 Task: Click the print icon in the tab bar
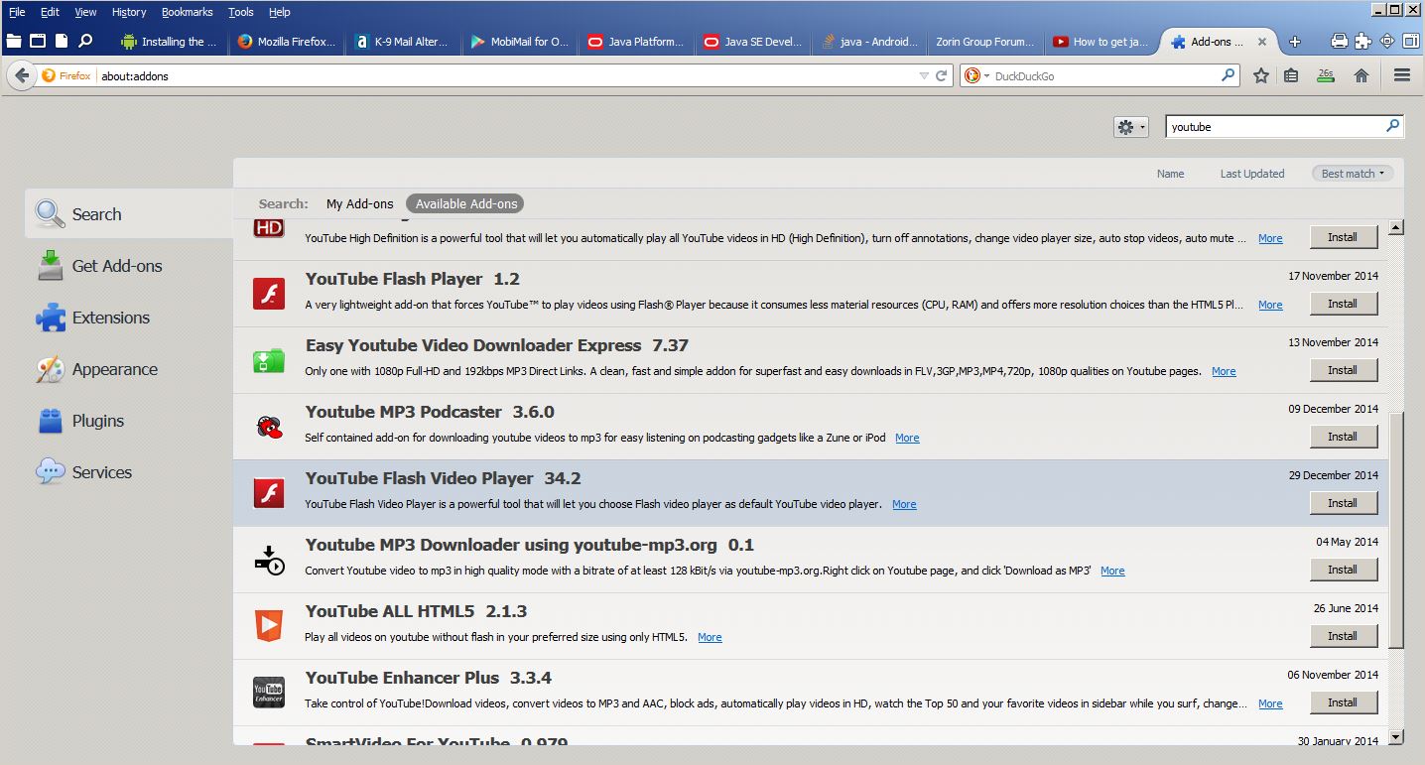pos(1340,42)
